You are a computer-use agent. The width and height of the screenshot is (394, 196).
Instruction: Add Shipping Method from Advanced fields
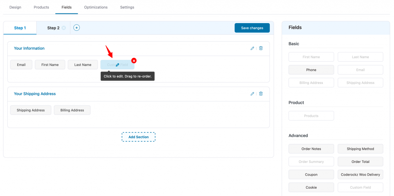360,149
